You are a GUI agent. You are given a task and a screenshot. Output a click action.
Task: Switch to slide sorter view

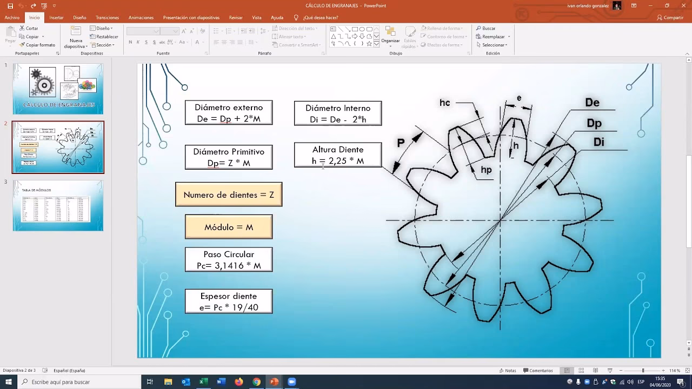[581, 371]
